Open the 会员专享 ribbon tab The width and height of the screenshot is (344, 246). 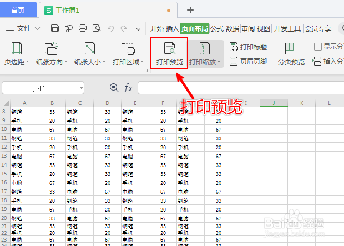coord(318,28)
